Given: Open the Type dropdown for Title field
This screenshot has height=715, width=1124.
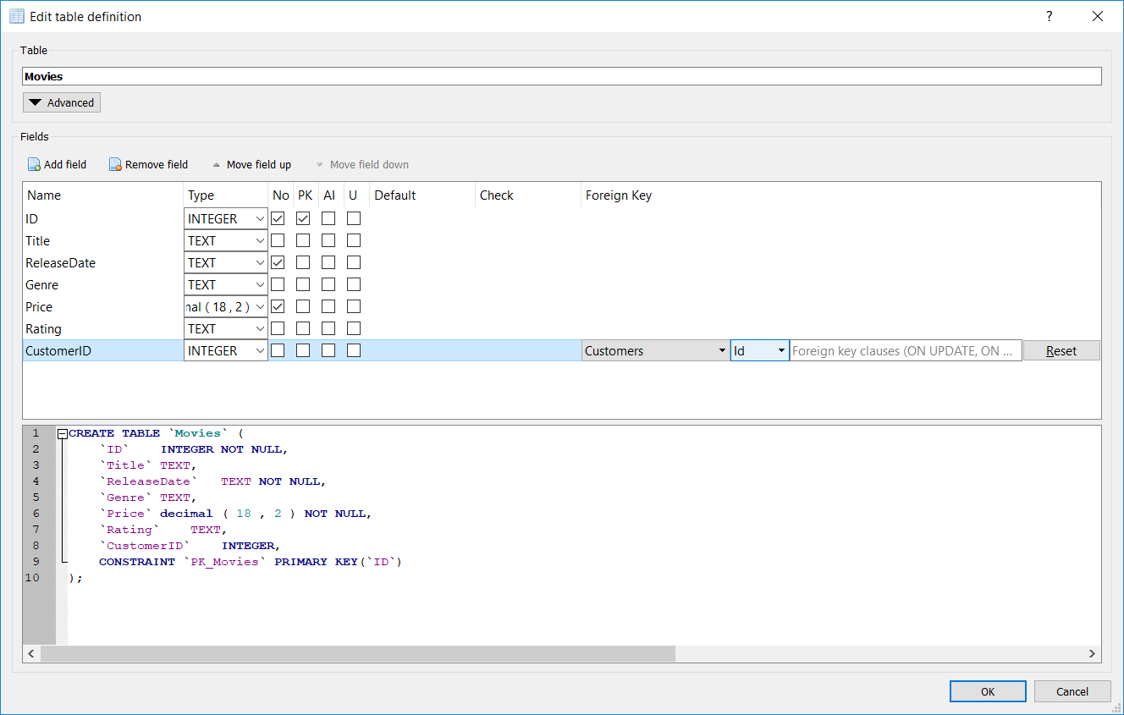Looking at the screenshot, I should (226, 241).
